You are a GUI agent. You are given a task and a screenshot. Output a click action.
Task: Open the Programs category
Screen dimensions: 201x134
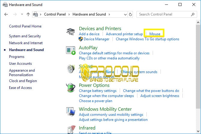point(17,57)
